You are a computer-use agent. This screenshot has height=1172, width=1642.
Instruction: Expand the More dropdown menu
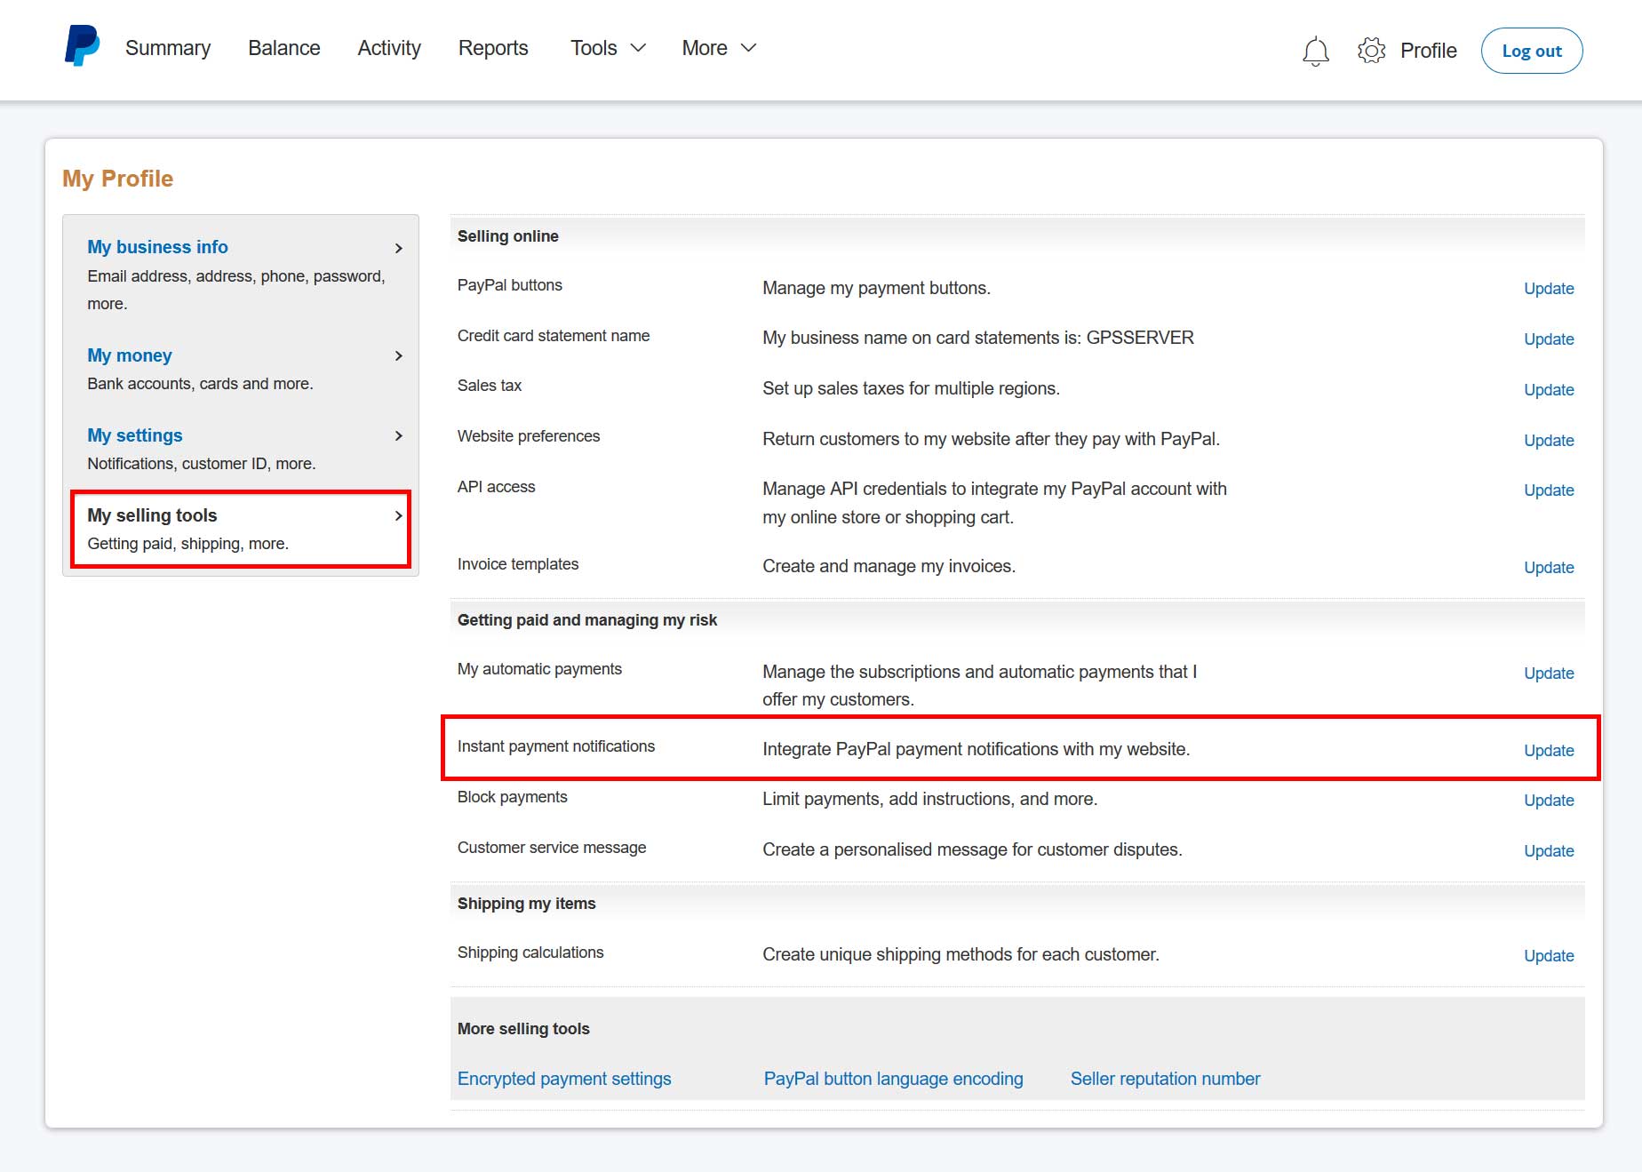719,48
